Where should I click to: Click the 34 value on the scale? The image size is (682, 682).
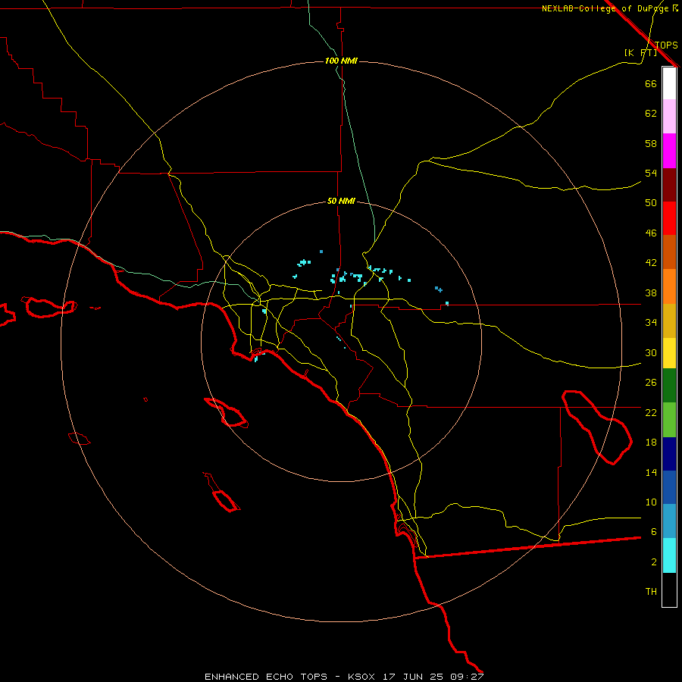click(x=651, y=323)
